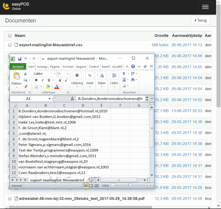Click the Terug button
221x209 pixels.
point(201,20)
